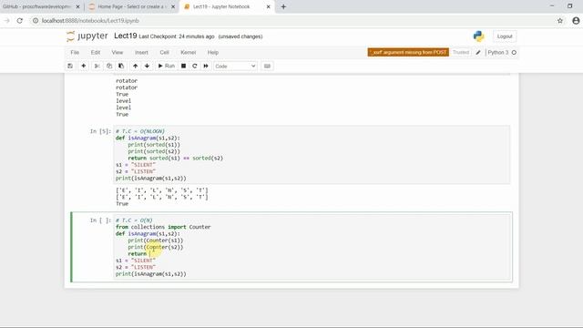583x328 pixels.
Task: Save and checkpoint the notebook
Action: [70, 66]
